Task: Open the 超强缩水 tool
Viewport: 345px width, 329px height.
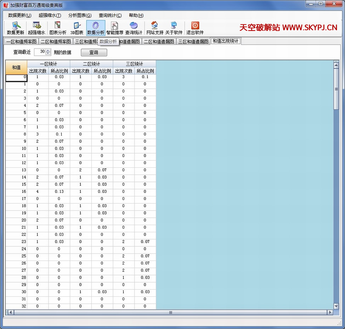Action: pyautogui.click(x=36, y=28)
